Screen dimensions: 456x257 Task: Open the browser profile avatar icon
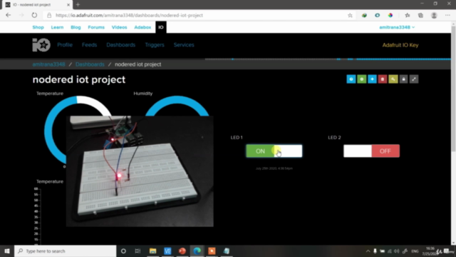pyautogui.click(x=434, y=16)
